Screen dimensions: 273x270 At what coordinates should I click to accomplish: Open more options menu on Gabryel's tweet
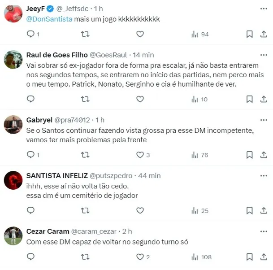(x=264, y=120)
